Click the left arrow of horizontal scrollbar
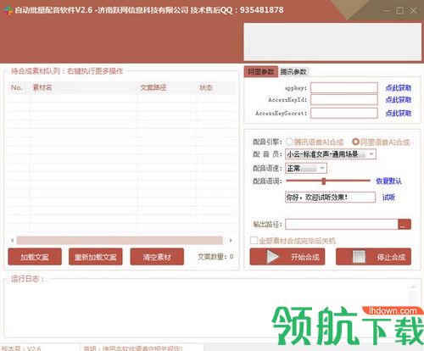The height and width of the screenshot is (351, 424). [x=12, y=241]
